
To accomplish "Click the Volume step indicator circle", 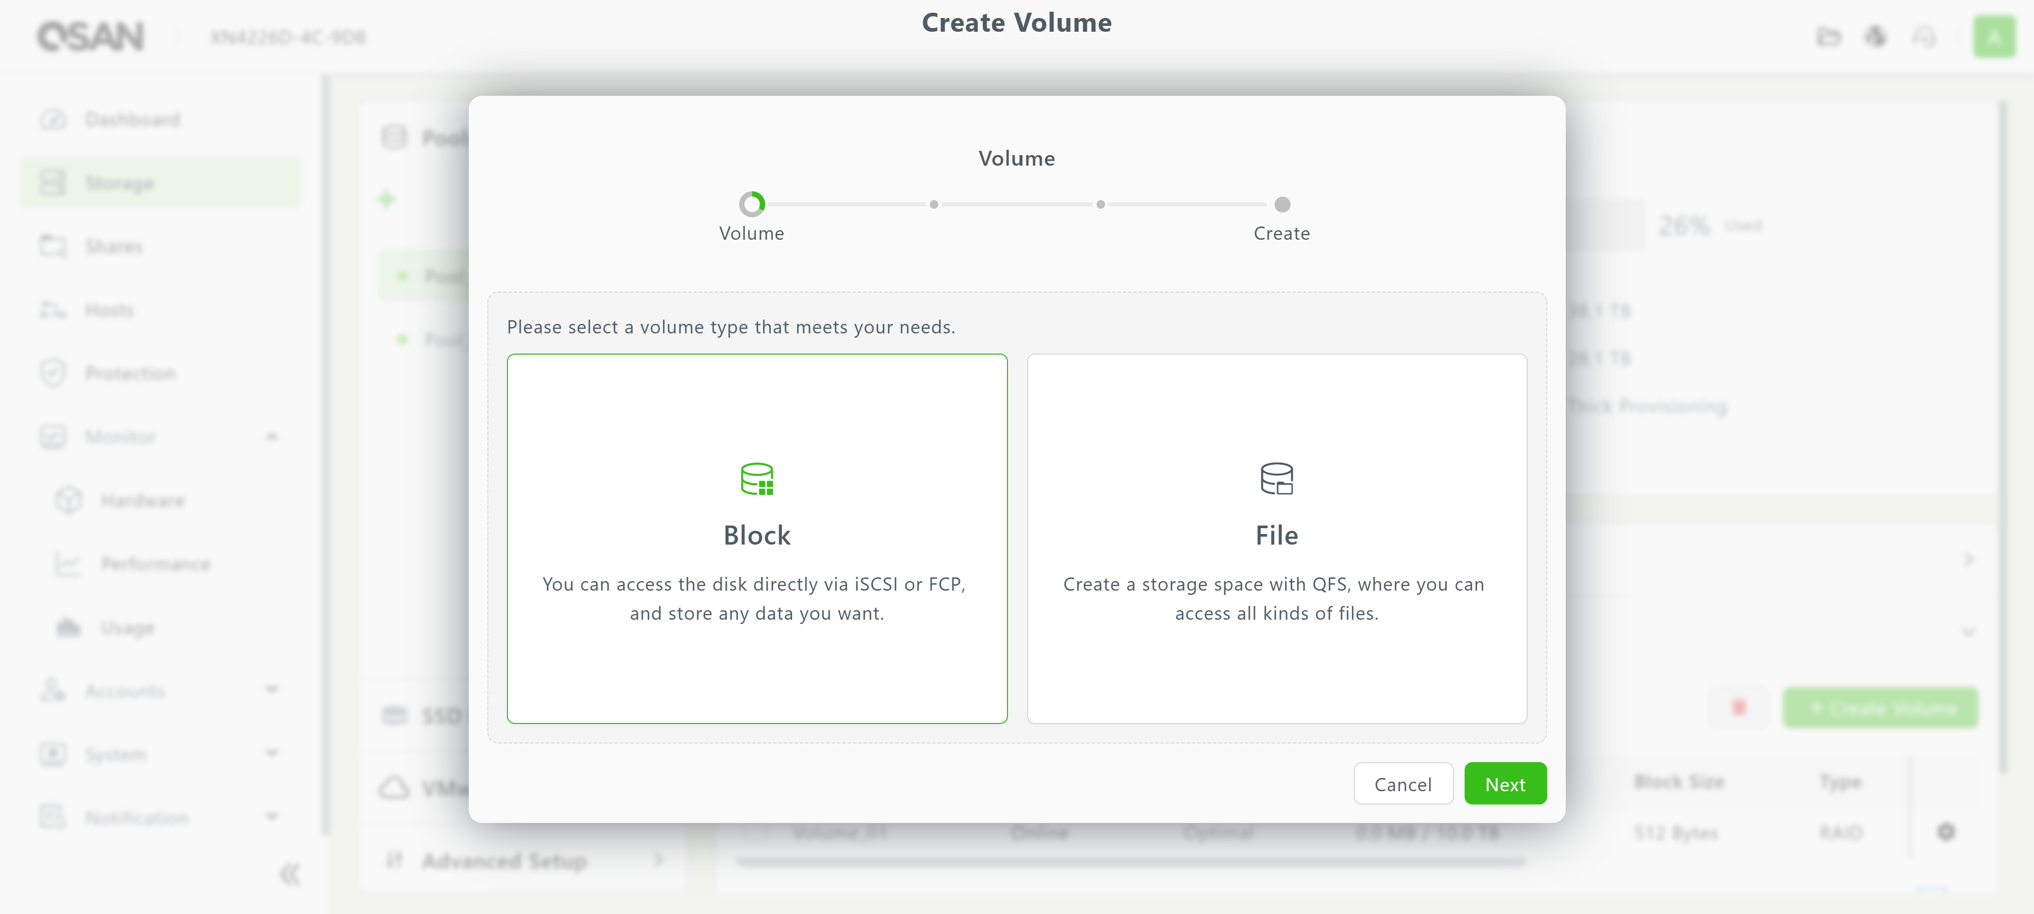I will [752, 204].
